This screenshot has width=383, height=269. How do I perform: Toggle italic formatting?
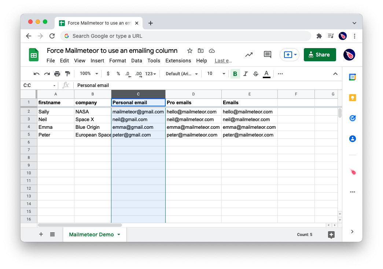246,74
